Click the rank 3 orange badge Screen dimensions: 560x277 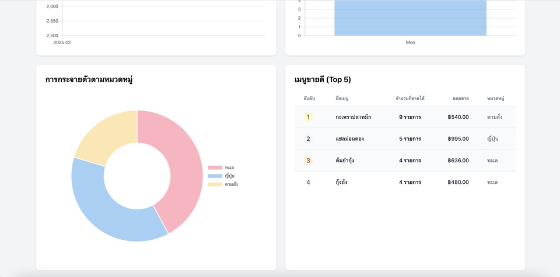click(x=308, y=161)
